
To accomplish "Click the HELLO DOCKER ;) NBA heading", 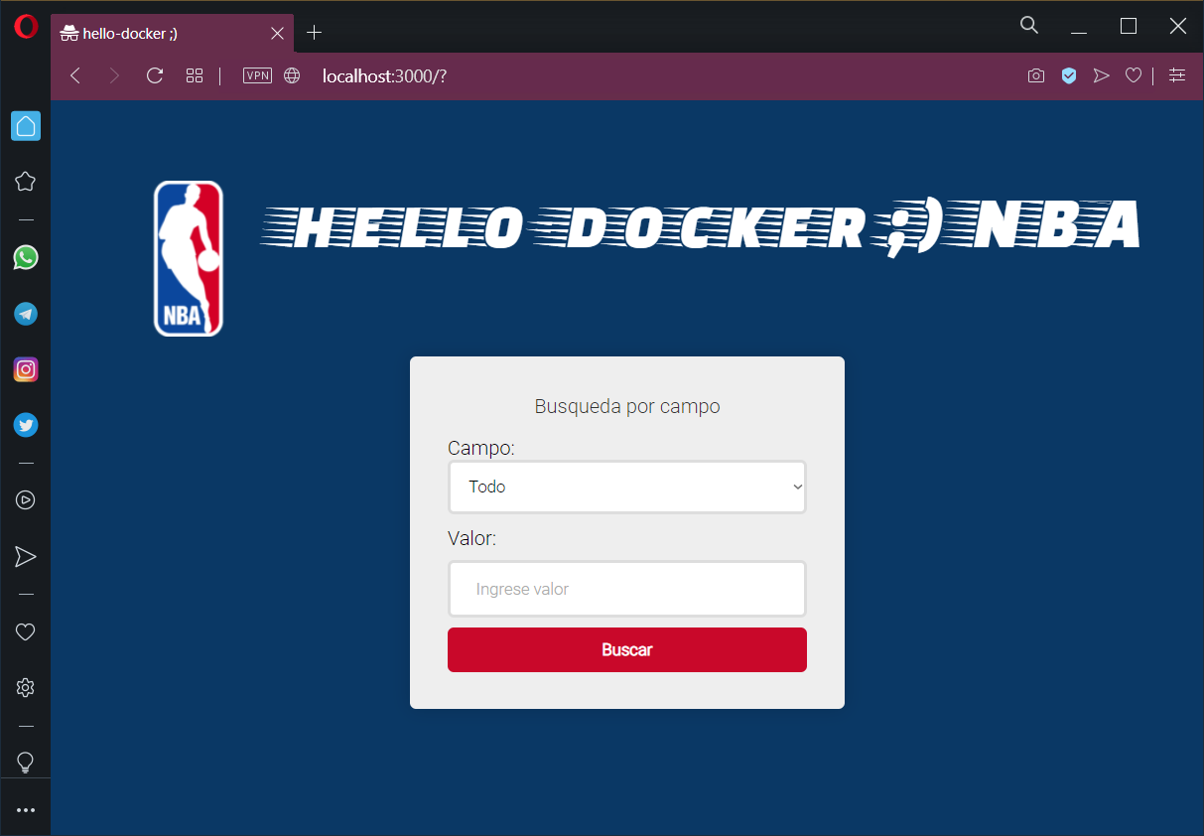I will [x=700, y=227].
